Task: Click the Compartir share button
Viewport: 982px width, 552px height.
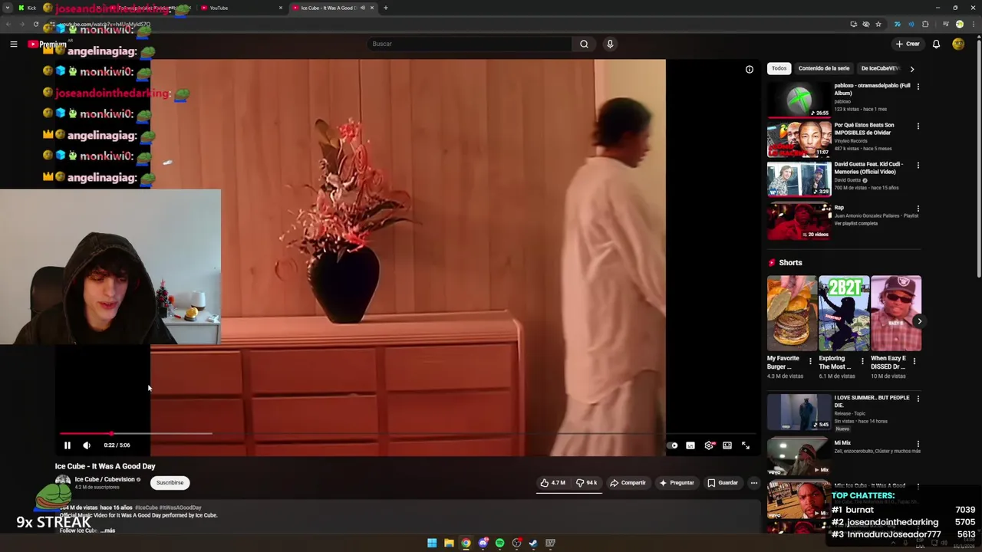Action: [628, 483]
